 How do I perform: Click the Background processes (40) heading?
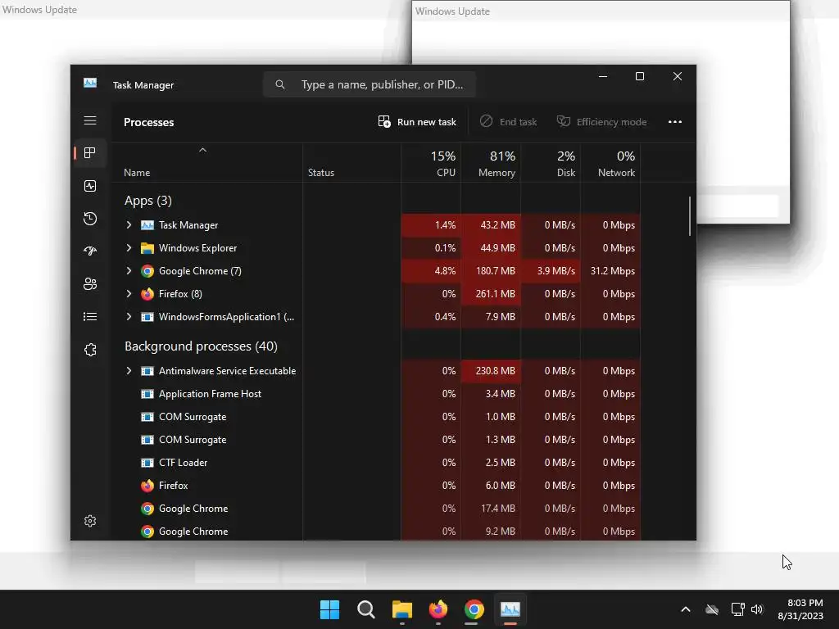tap(201, 346)
